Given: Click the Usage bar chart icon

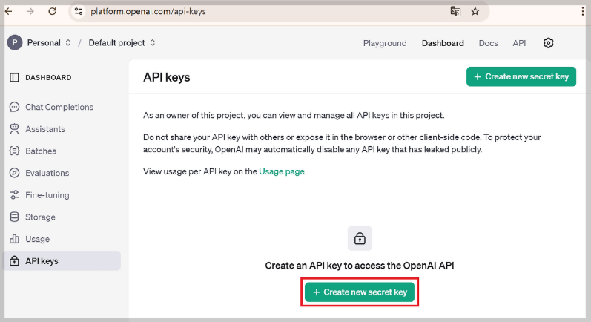Looking at the screenshot, I should click(14, 239).
